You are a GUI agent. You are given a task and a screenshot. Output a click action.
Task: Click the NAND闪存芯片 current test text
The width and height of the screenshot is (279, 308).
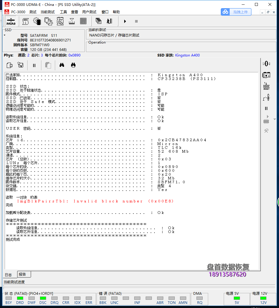pos(114,35)
